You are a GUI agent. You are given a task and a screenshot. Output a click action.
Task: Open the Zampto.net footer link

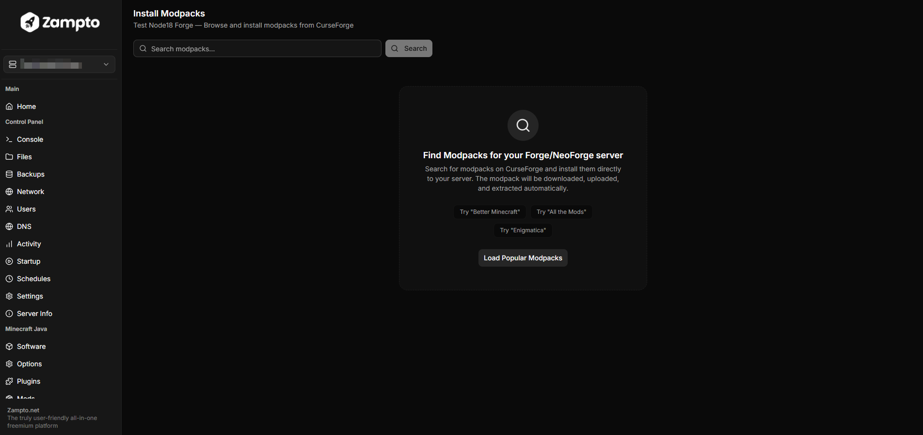[23, 410]
